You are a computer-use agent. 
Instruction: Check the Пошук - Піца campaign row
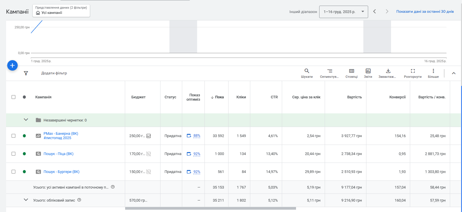pos(13,154)
